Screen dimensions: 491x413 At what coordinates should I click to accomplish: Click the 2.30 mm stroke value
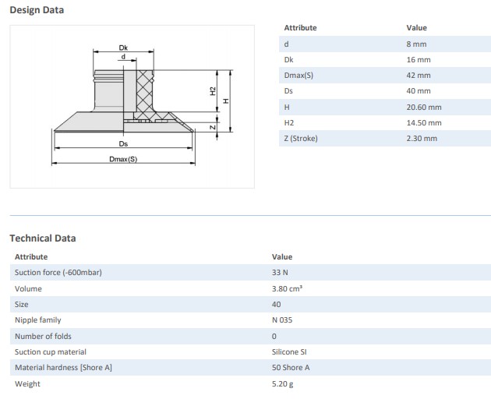coord(422,138)
